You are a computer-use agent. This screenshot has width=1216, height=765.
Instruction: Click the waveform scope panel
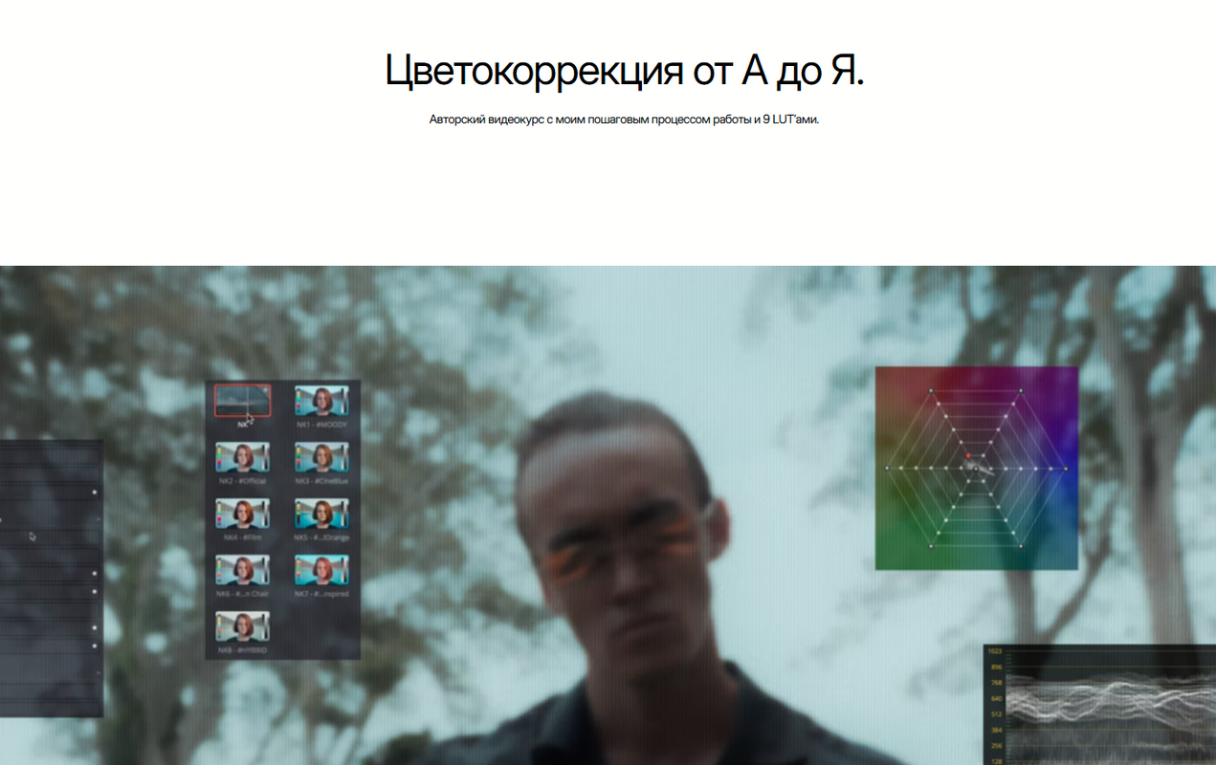(x=1100, y=706)
